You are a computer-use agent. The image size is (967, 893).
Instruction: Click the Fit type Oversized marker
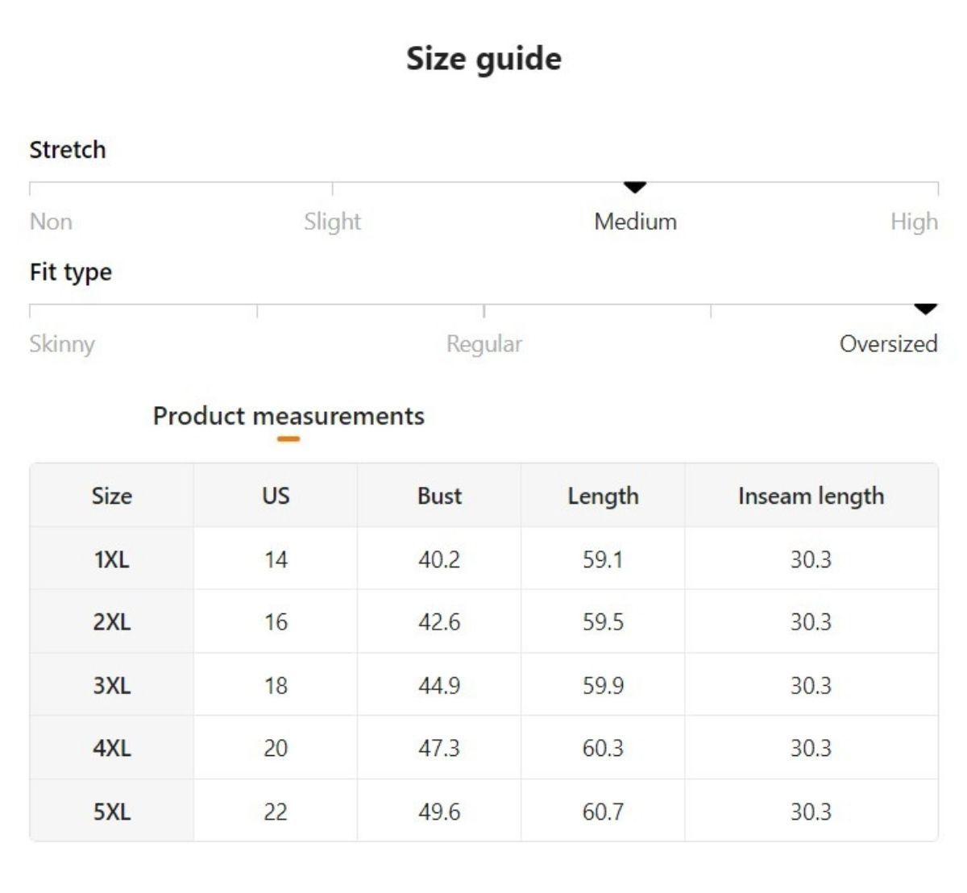click(926, 309)
